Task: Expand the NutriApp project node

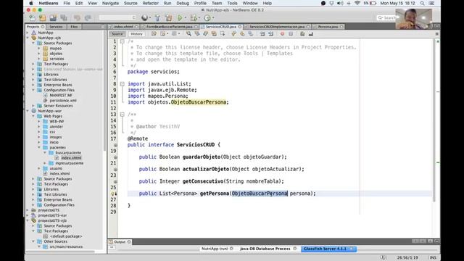Action: coord(28,33)
